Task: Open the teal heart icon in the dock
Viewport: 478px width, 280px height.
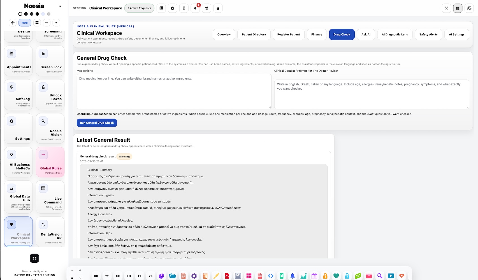Action: 336,276
